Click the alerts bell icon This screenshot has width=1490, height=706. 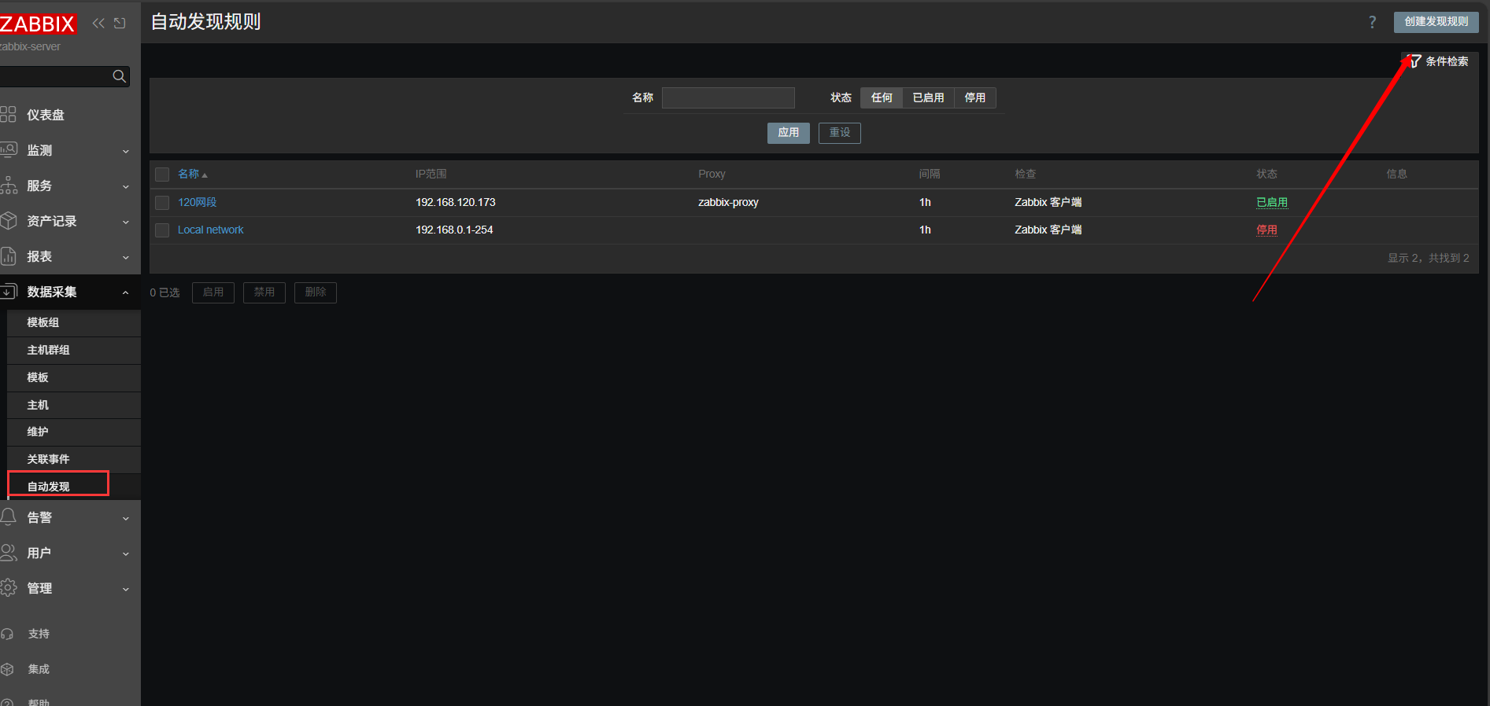9,517
